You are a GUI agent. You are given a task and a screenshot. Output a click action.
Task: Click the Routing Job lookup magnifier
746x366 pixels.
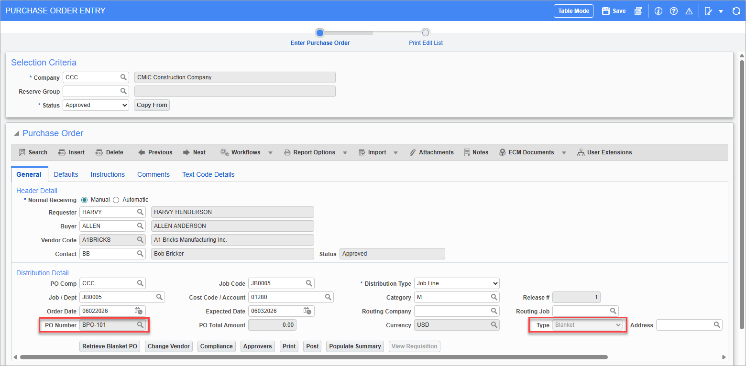[x=613, y=311]
